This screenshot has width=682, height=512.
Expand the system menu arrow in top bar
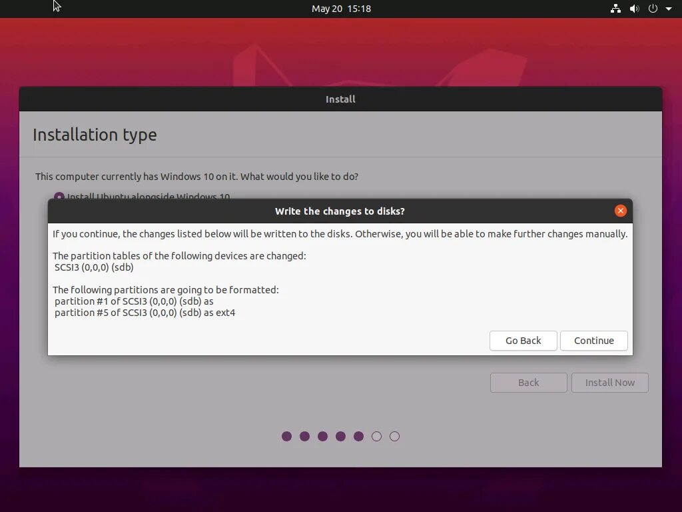tap(669, 9)
